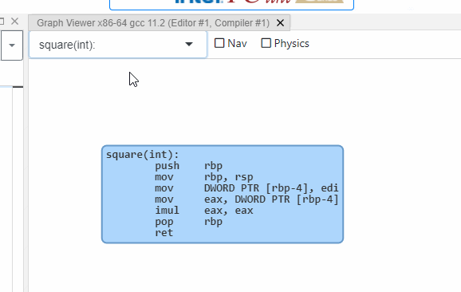
Task: Click the mov eax, DWORD PTR [rbp-4] line
Action: [x=246, y=199]
